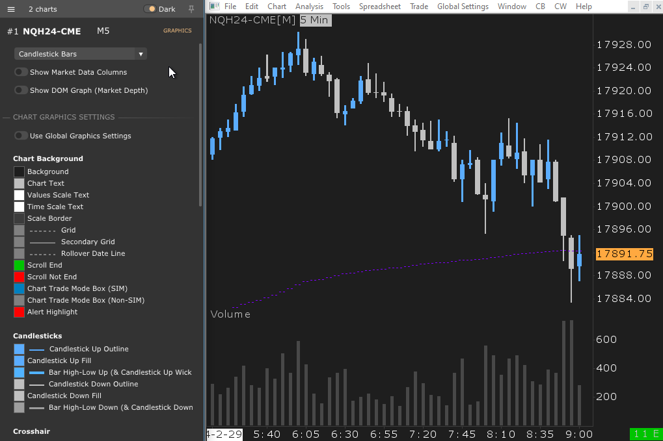Click the GRAPHICS link
Screen dimensions: 663x441
(x=177, y=30)
